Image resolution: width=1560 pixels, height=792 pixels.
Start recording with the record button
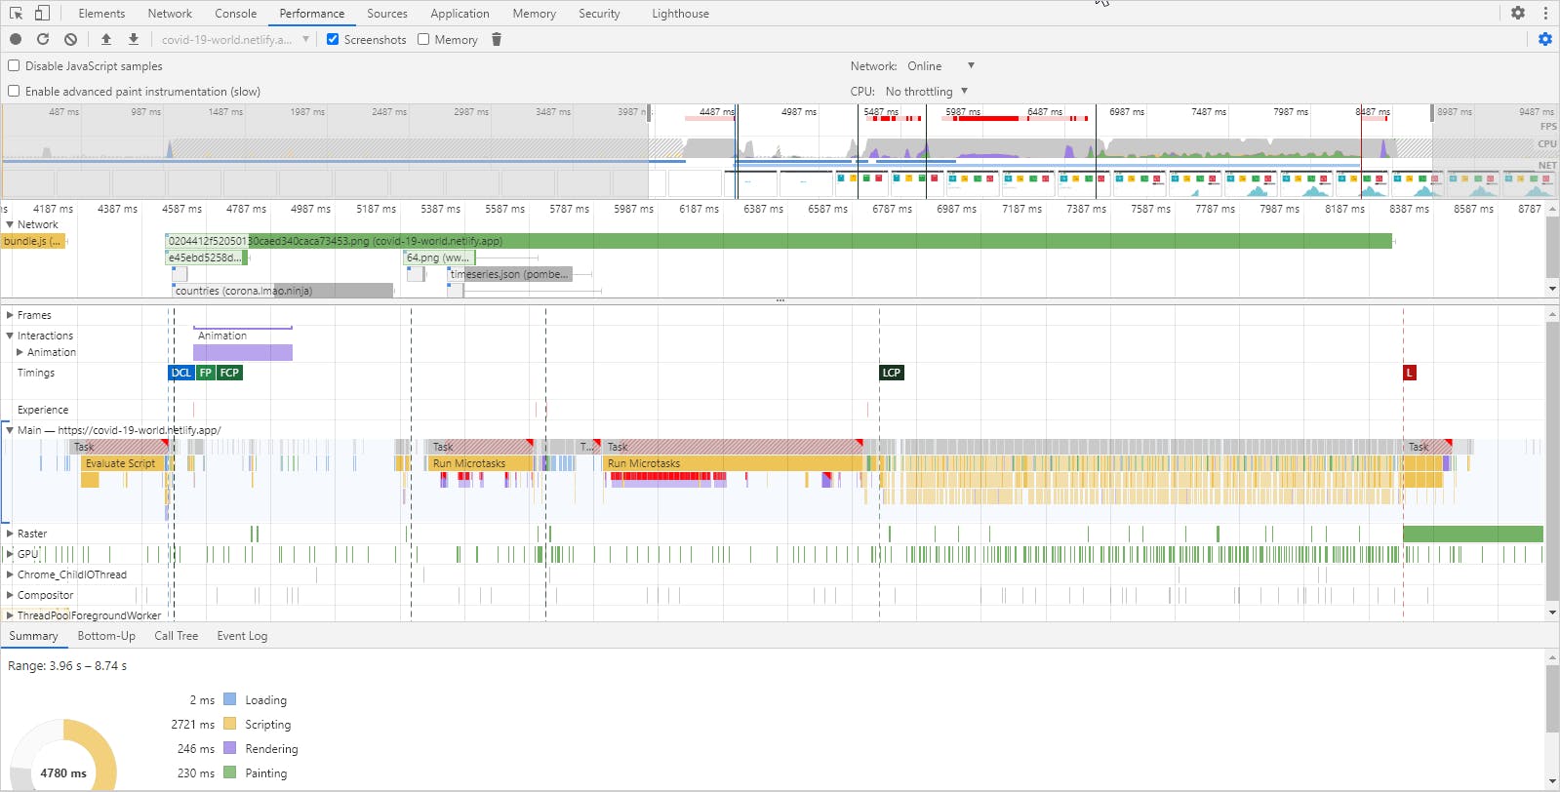tap(16, 39)
